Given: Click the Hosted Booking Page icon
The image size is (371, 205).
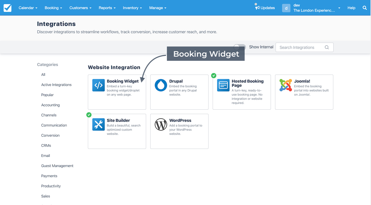Looking at the screenshot, I should (223, 85).
